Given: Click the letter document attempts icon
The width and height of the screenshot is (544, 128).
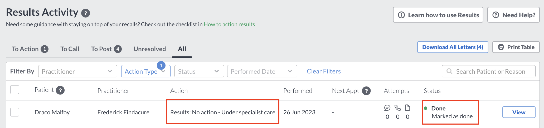Looking at the screenshot, I should (407, 108).
